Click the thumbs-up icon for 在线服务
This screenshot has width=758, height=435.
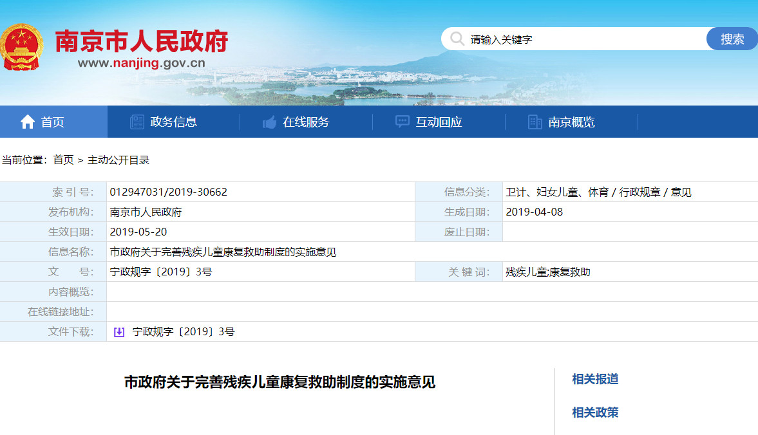[269, 122]
